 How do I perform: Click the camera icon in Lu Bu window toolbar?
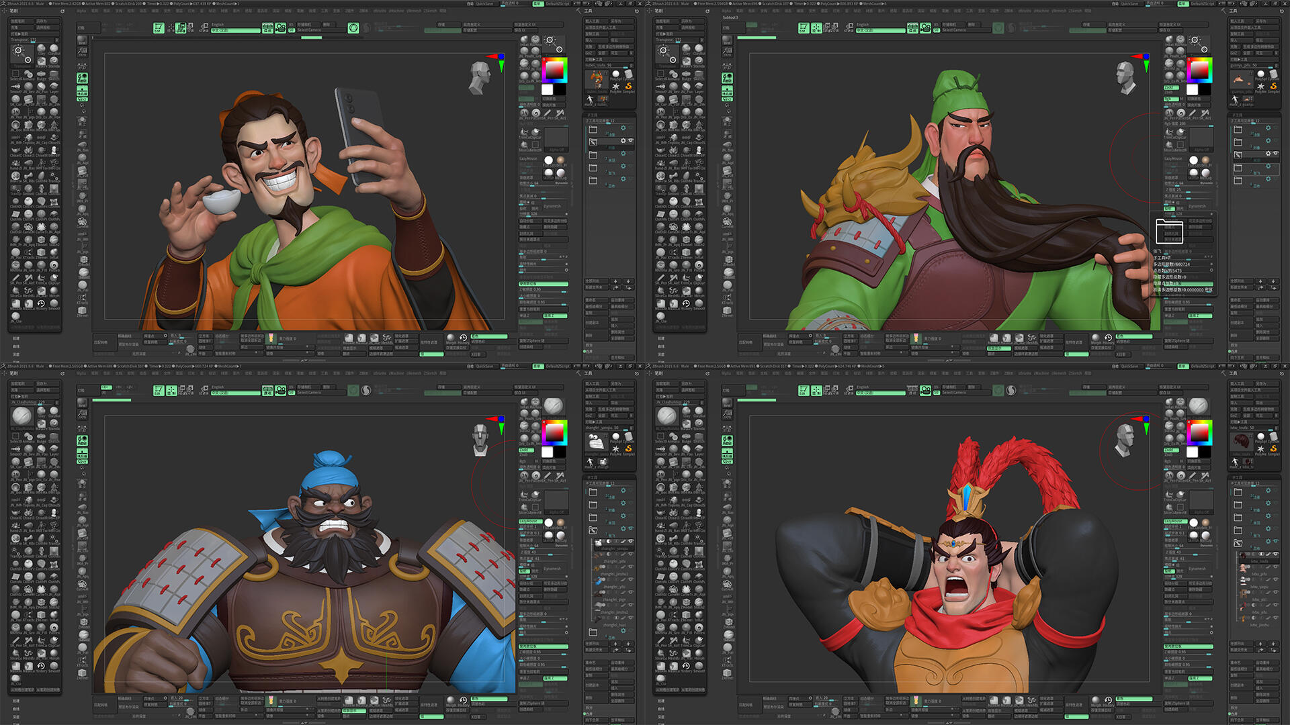[926, 390]
